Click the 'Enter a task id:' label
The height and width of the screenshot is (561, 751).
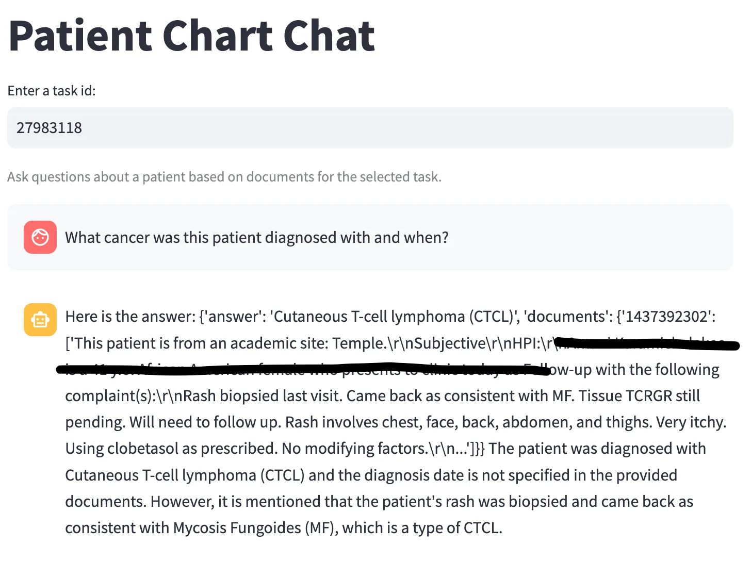point(52,91)
